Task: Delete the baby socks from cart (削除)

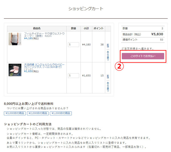Action: point(108,76)
